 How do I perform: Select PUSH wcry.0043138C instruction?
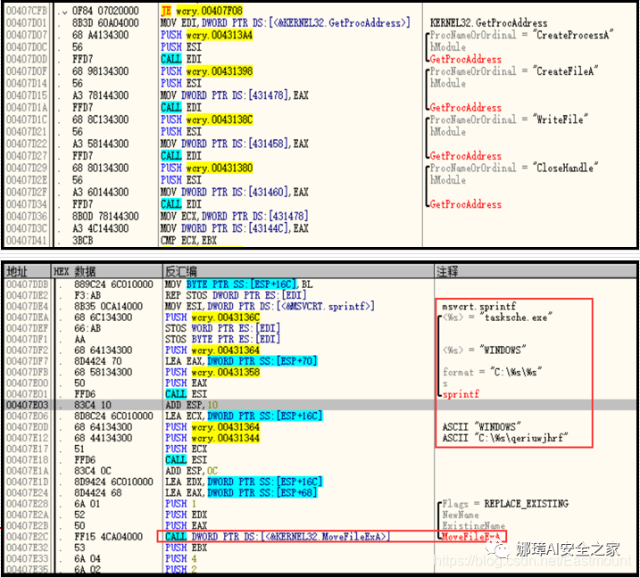click(x=206, y=120)
